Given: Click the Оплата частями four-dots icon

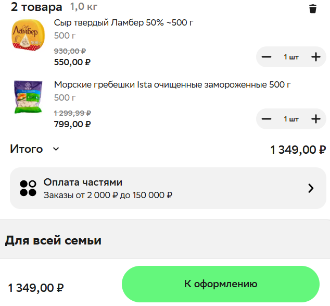Looking at the screenshot, I should [x=28, y=188].
